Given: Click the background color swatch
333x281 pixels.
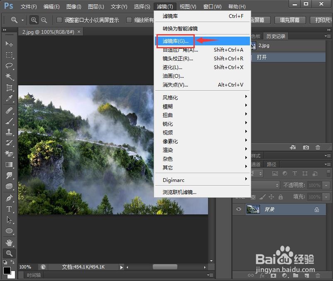Looking at the screenshot, I should (x=12, y=276).
